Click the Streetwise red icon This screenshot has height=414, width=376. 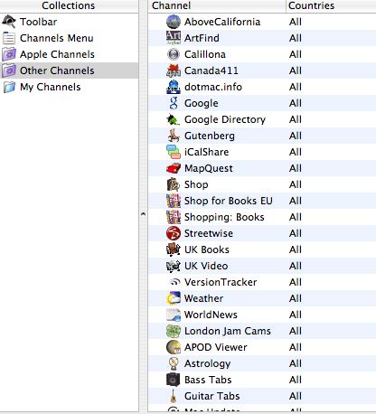tap(174, 233)
